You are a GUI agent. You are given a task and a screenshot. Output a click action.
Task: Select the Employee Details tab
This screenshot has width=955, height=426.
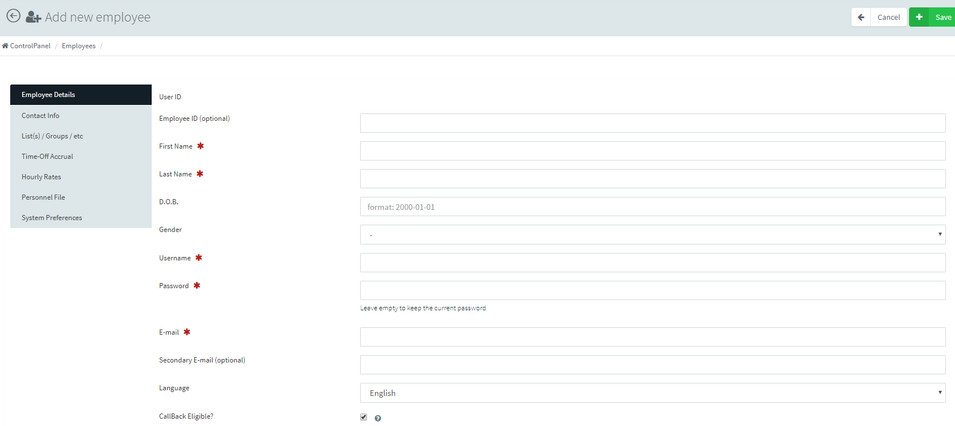click(81, 95)
